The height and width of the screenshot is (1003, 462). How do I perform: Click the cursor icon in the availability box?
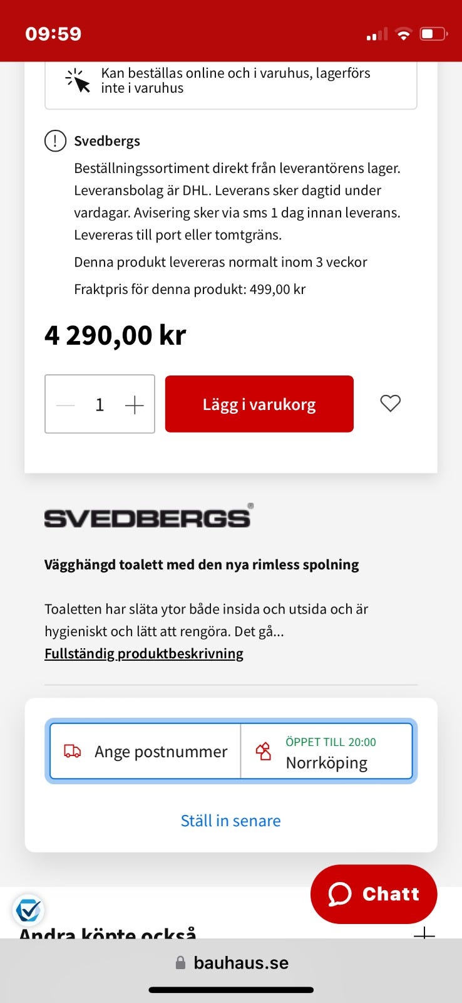[78, 81]
